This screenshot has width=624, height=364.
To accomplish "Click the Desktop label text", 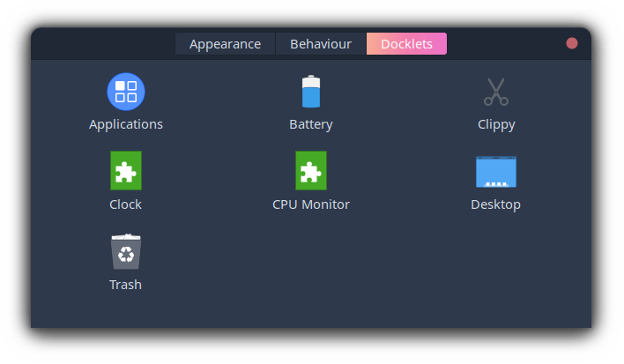I will click(495, 204).
